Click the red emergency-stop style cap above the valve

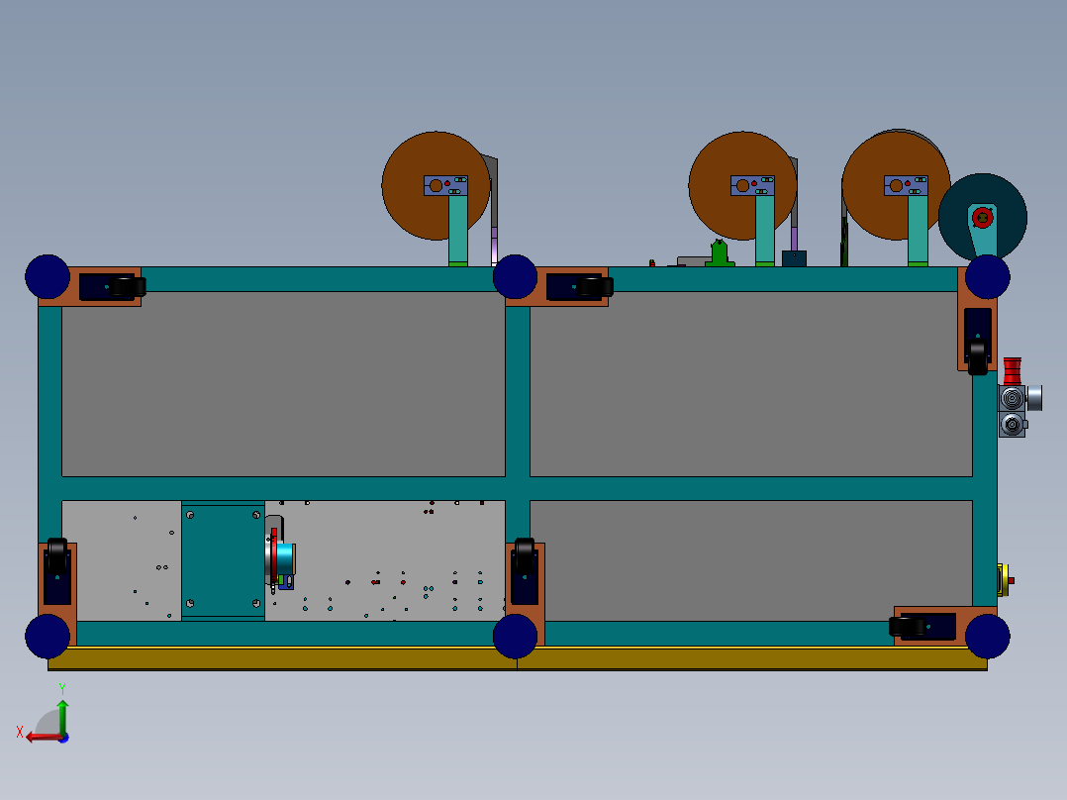[x=1013, y=368]
